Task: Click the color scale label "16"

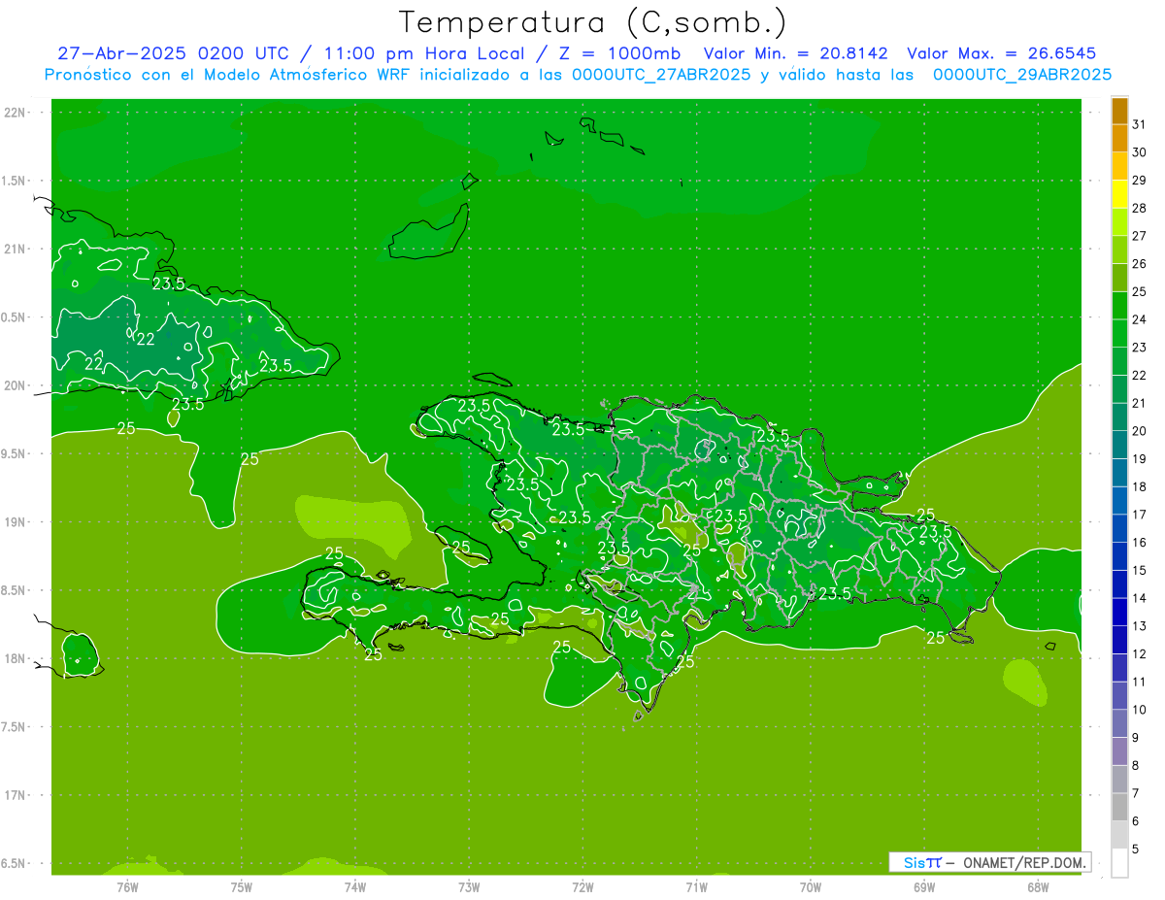Action: (x=1140, y=543)
